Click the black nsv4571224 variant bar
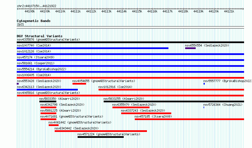Screen dimensions: 252x148 click(x=101, y=137)
